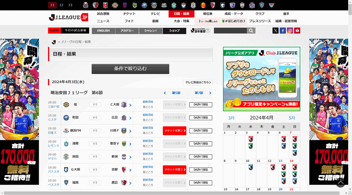Click the Kawasaki F crest in match list
Screen dimensions: 352x195
pyautogui.click(x=124, y=131)
